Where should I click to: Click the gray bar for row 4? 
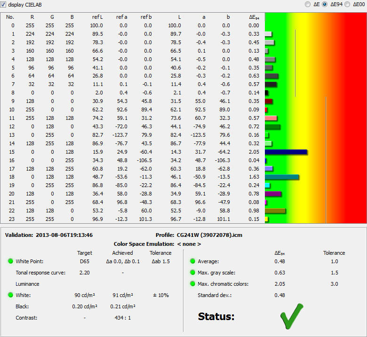click(270, 59)
